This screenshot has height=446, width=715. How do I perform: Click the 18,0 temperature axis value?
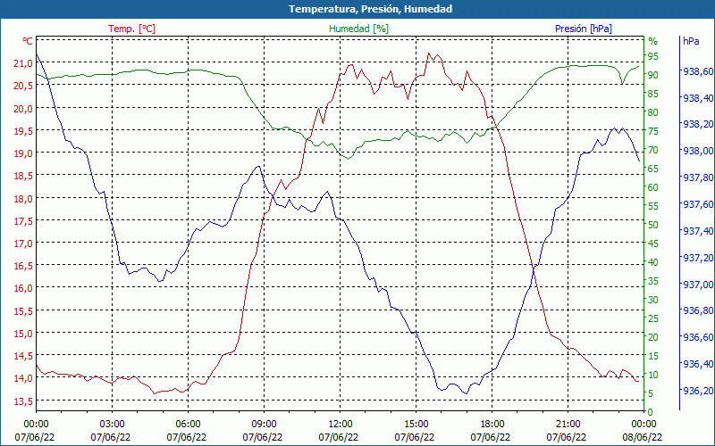(23, 198)
